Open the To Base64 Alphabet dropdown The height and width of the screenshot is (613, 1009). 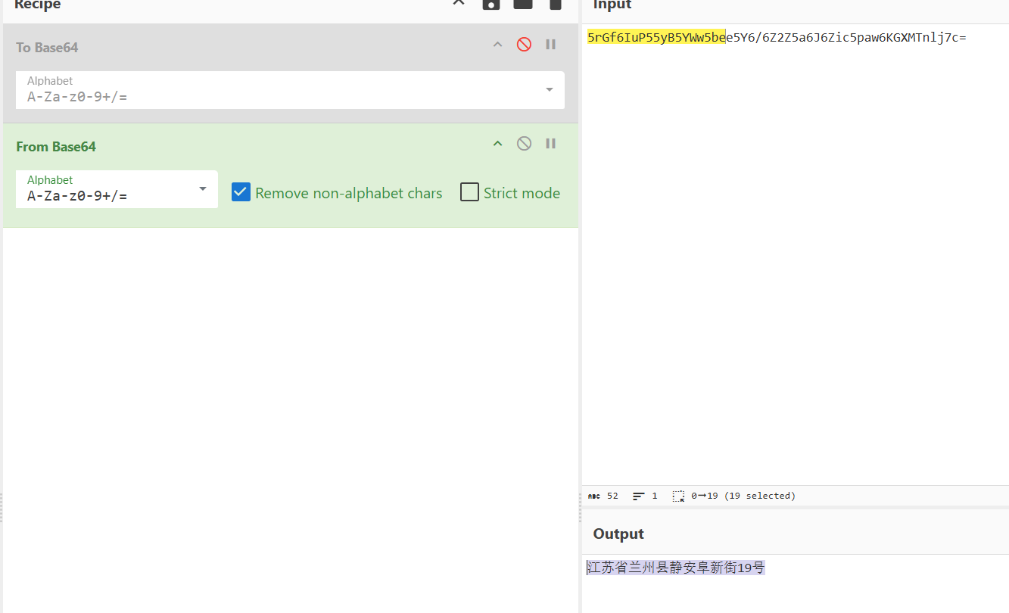tap(549, 89)
